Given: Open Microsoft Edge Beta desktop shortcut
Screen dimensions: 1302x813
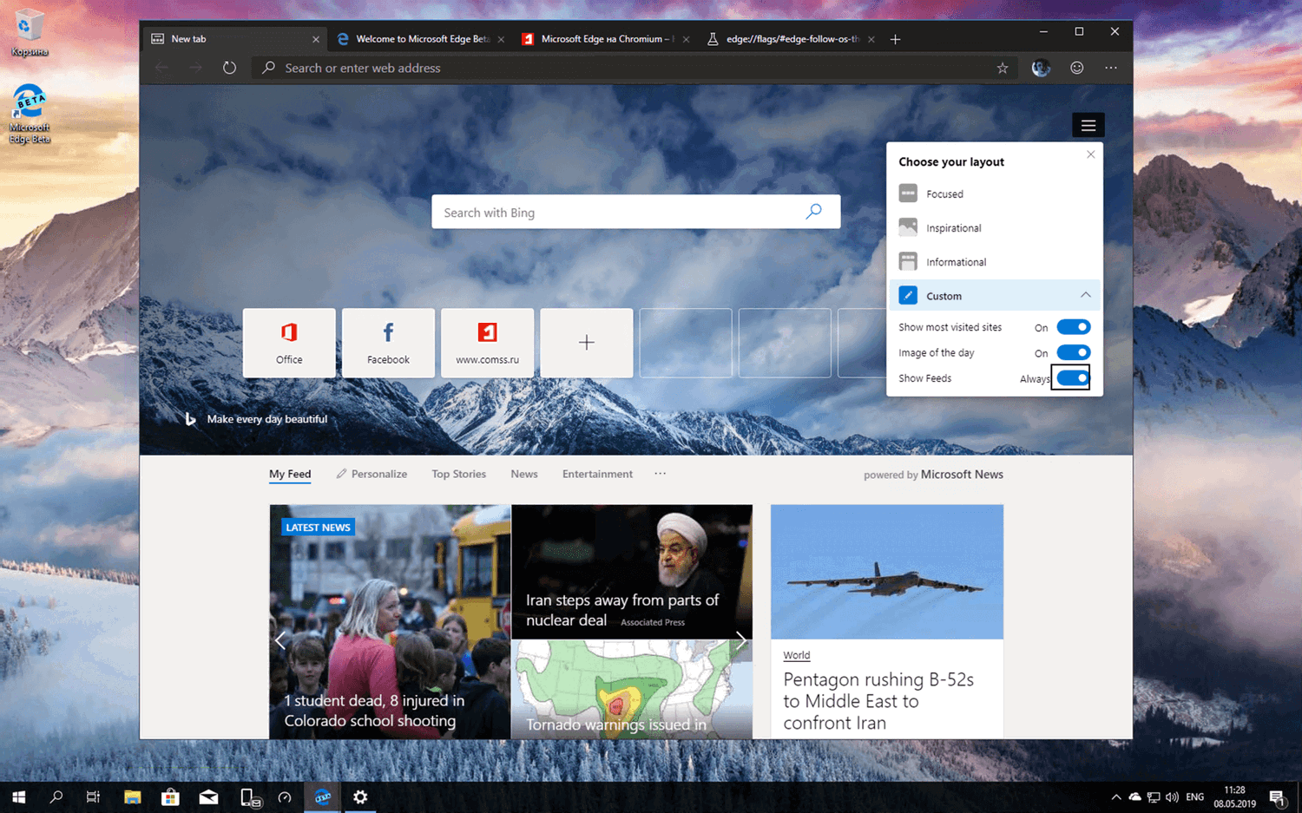Looking at the screenshot, I should (30, 113).
